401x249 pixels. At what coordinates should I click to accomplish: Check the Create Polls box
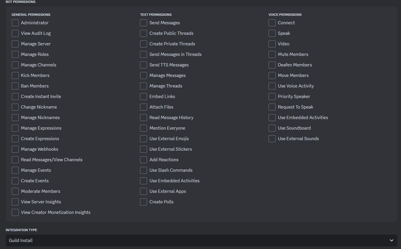(144, 202)
